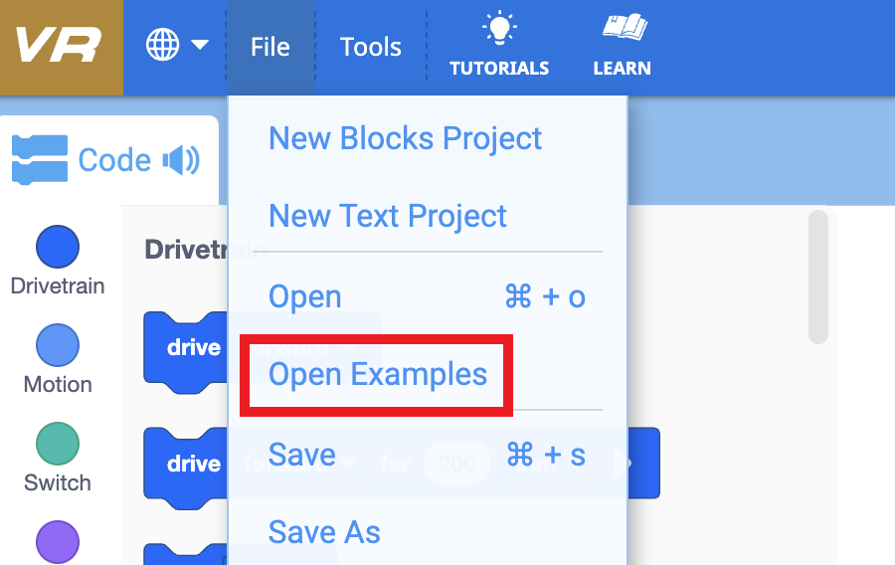Viewport: 895px width, 565px height.
Task: Choose New Blocks Project
Action: pyautogui.click(x=405, y=138)
